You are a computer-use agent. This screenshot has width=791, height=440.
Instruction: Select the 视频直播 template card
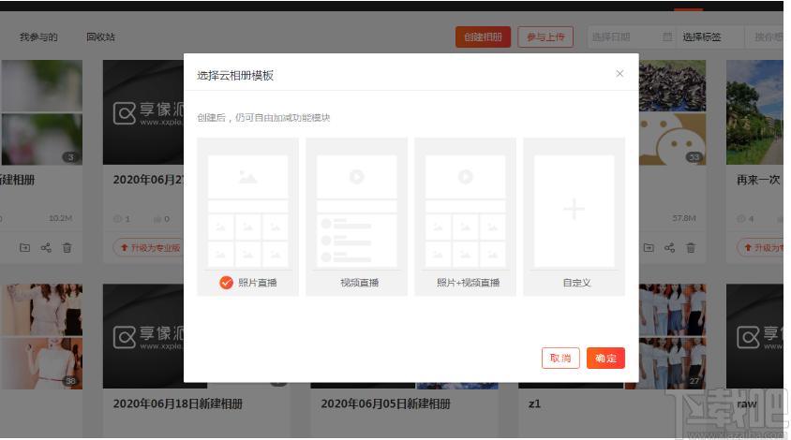click(x=357, y=217)
